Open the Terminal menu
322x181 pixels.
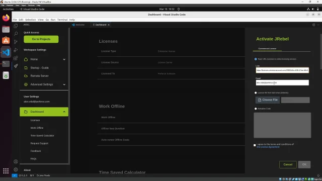[x=62, y=20]
